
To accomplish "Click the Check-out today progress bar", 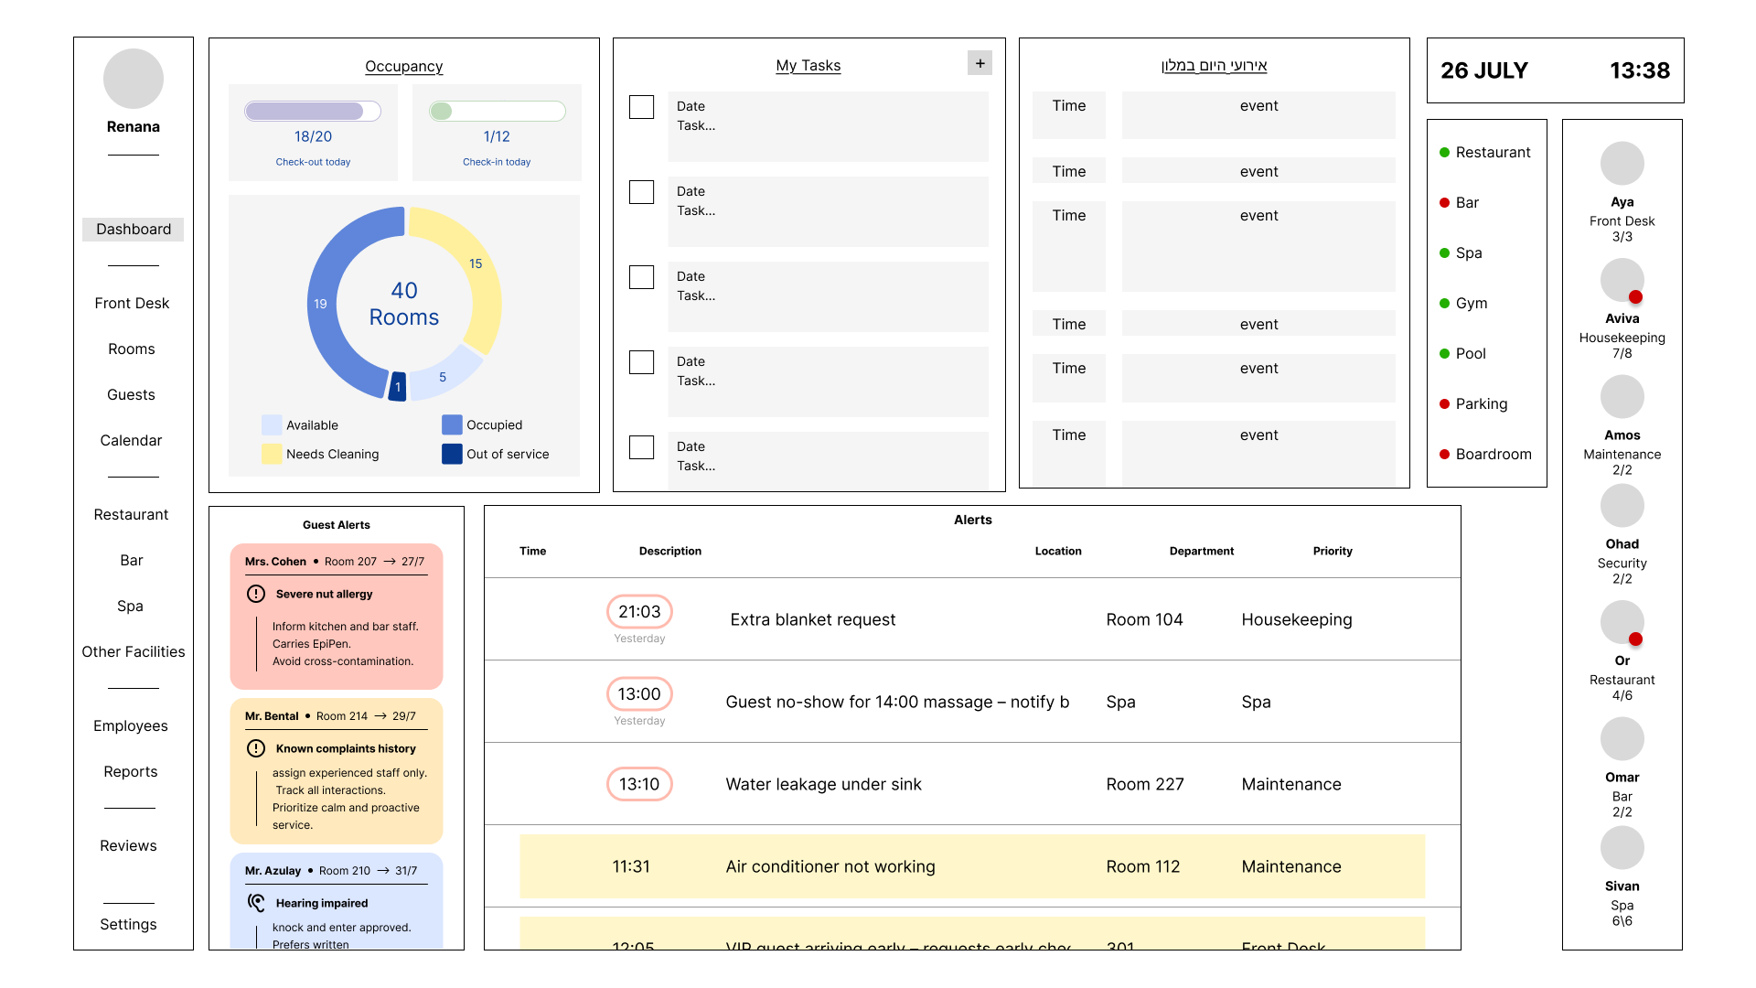I will [x=313, y=111].
